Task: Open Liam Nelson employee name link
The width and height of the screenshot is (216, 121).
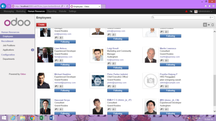Action: (60, 48)
